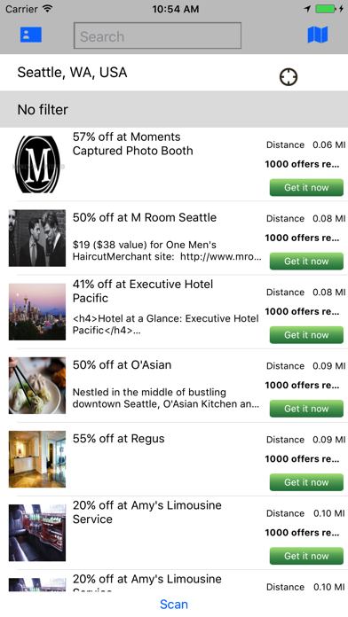Click the Search input field
Viewport: 348px width, 617px height.
(x=157, y=35)
